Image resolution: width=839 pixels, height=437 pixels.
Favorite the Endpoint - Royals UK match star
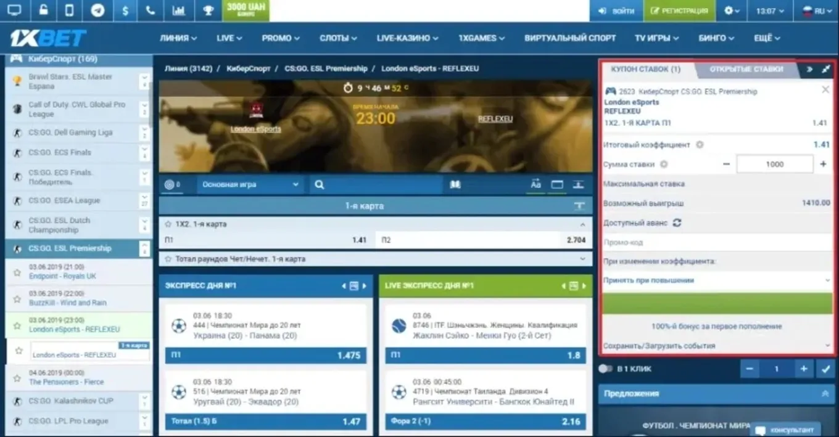pos(17,272)
